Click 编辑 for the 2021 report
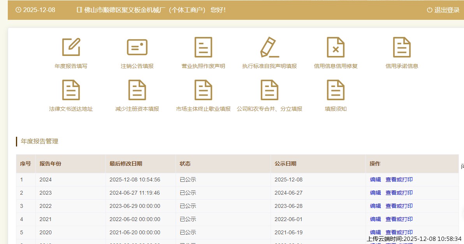This screenshot has width=464, height=244. pyautogui.click(x=375, y=219)
